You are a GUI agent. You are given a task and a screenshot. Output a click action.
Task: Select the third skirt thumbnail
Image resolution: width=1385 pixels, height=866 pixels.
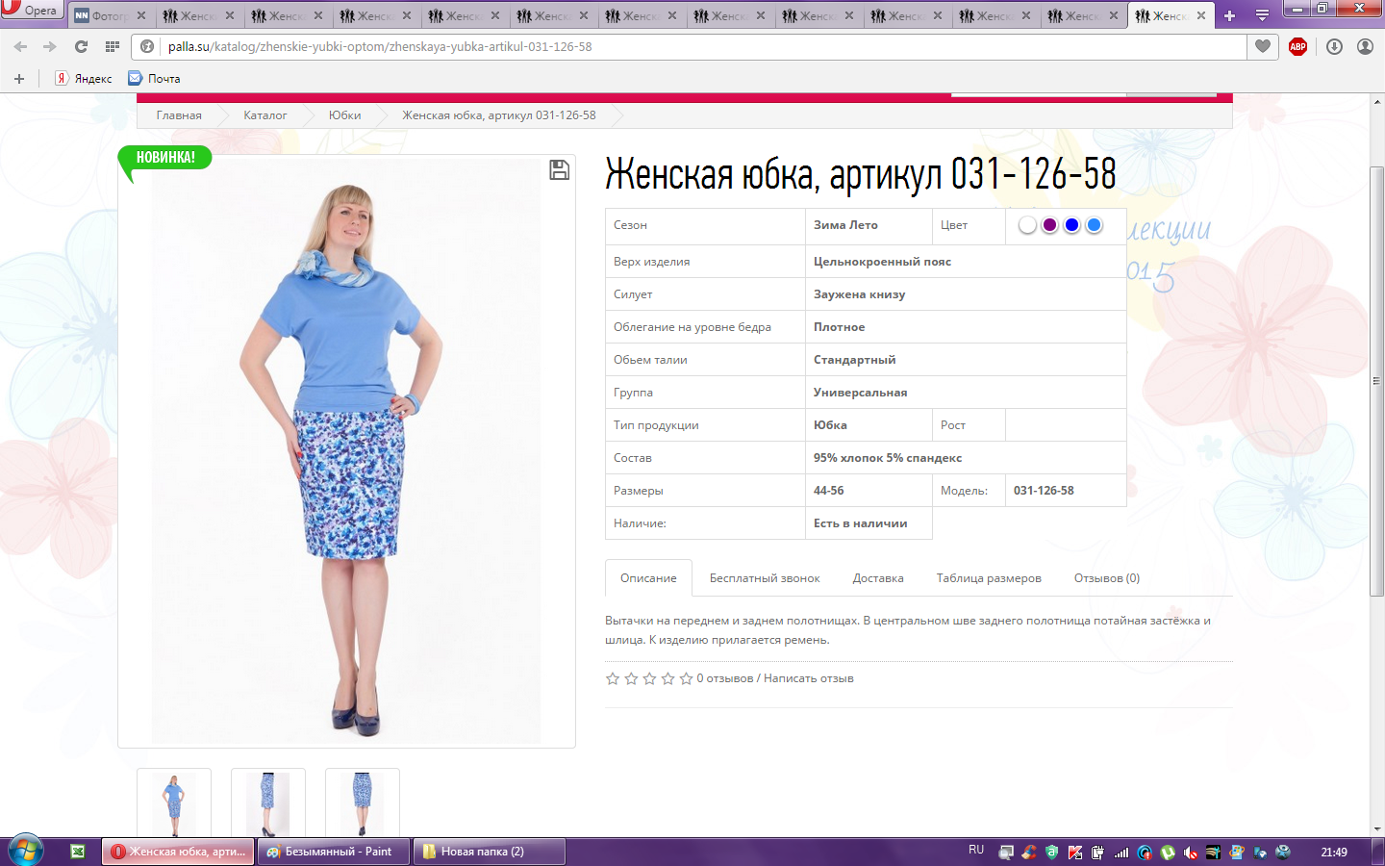click(363, 804)
